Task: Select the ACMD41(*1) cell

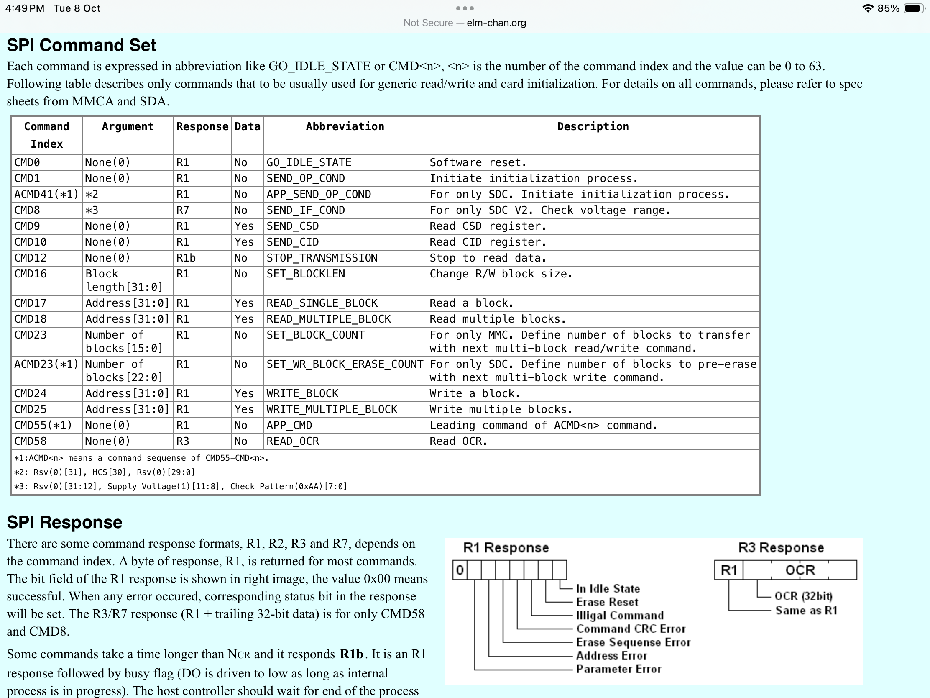Action: point(47,195)
